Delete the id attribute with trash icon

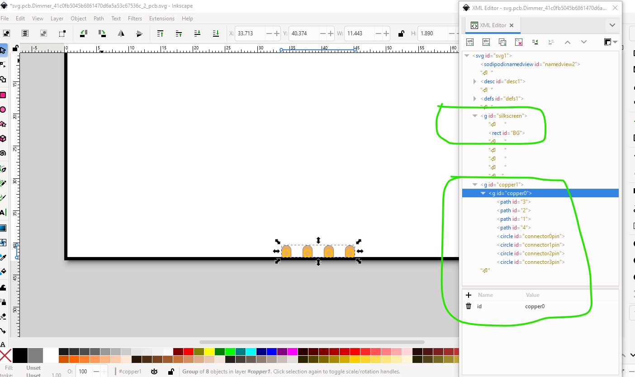tap(469, 306)
